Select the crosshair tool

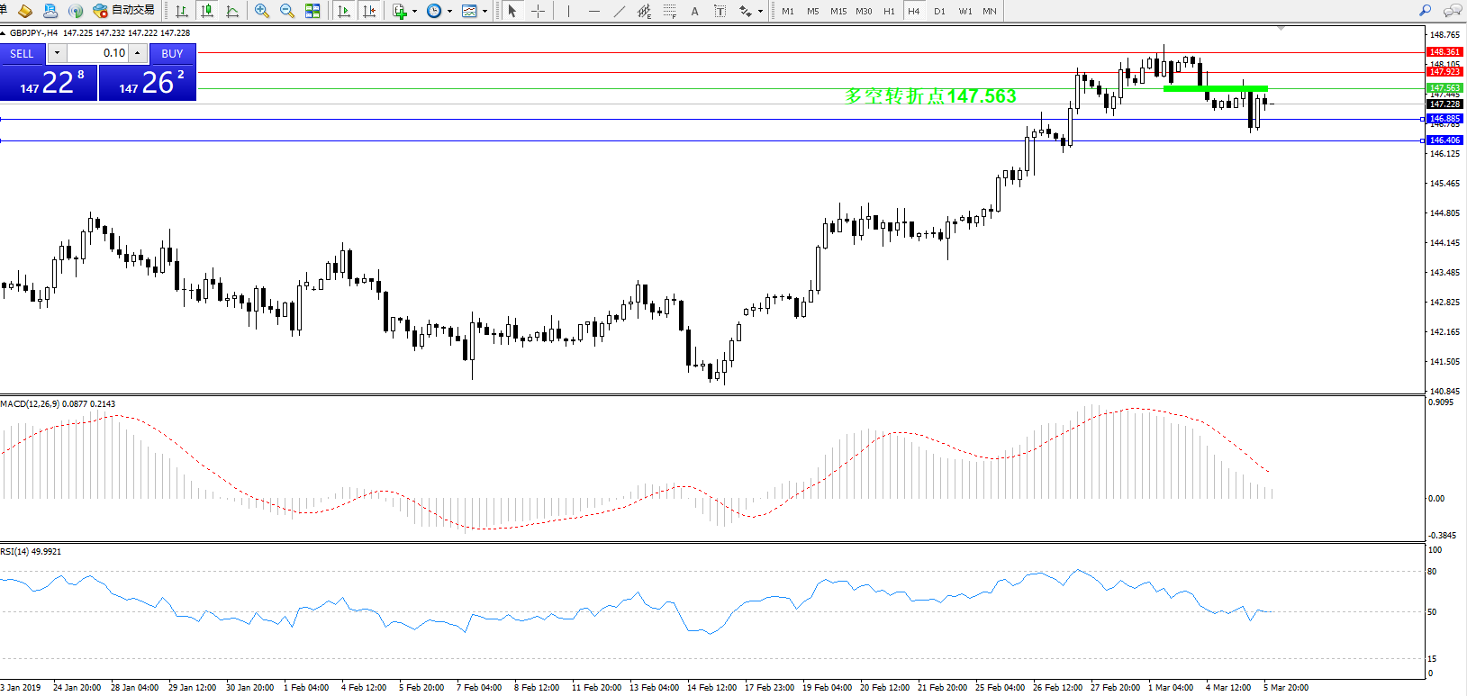(x=538, y=11)
